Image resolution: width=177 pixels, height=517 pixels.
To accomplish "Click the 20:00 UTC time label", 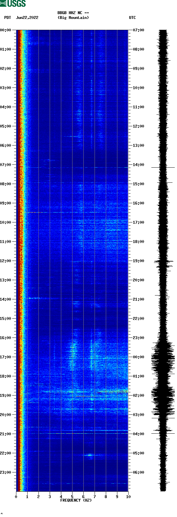I will [139, 280].
